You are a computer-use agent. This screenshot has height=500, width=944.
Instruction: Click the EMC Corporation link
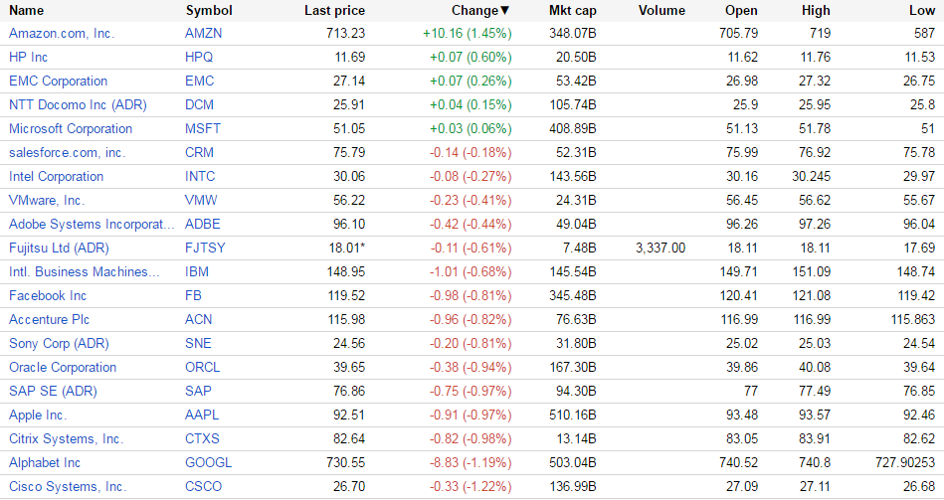point(58,81)
